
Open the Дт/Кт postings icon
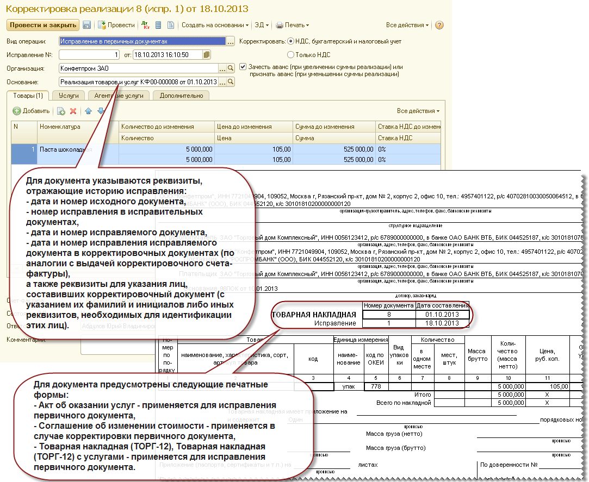click(x=145, y=25)
